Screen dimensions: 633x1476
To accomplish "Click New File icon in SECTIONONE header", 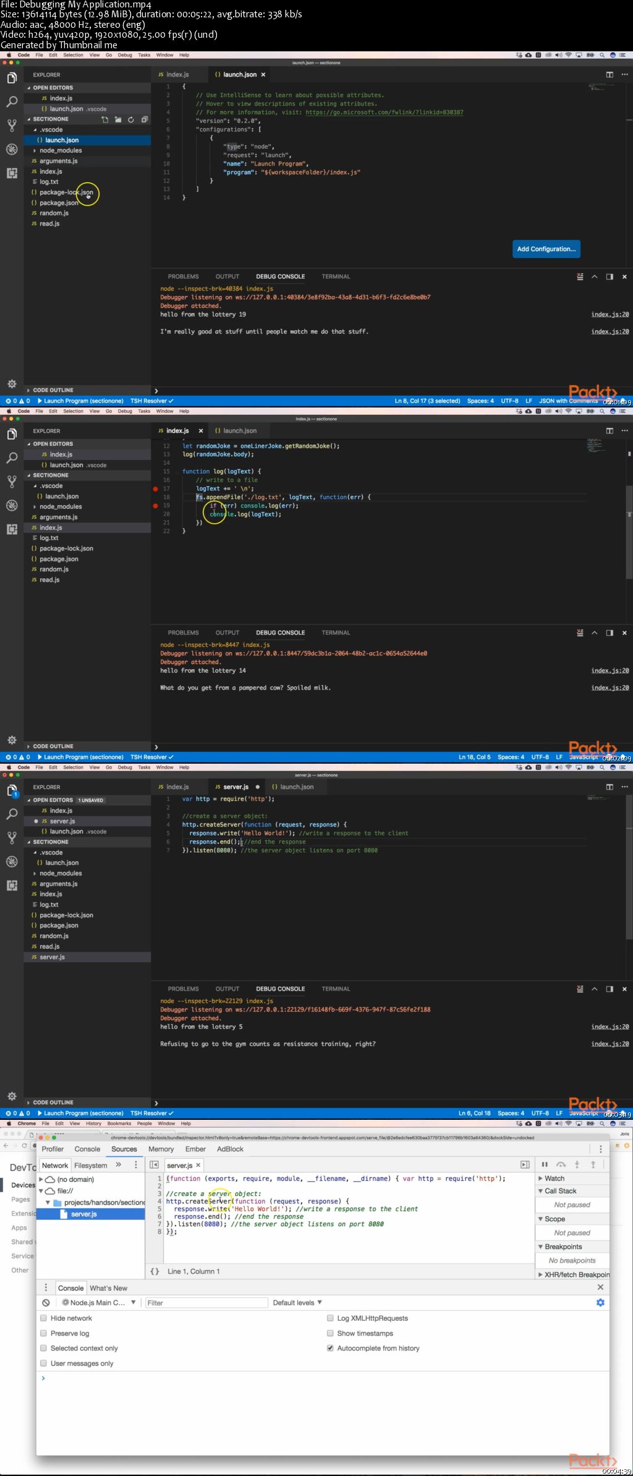I will pyautogui.click(x=104, y=119).
